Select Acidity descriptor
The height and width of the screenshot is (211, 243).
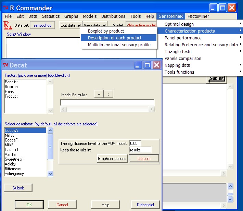click(25, 164)
